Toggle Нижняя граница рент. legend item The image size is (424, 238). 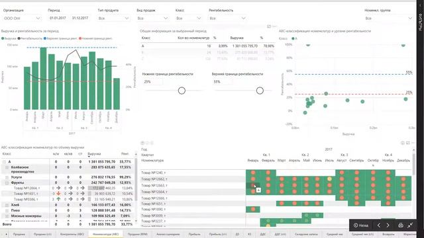[95, 38]
